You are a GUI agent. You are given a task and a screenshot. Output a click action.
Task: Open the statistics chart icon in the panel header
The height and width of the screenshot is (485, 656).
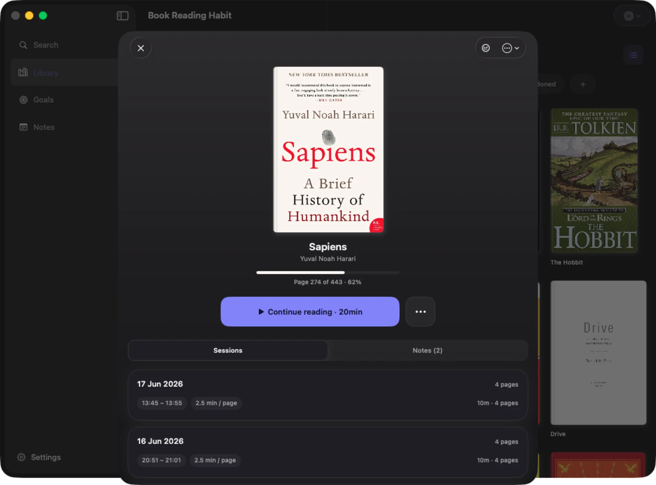pos(486,48)
